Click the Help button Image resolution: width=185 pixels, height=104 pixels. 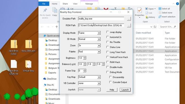[112, 90]
